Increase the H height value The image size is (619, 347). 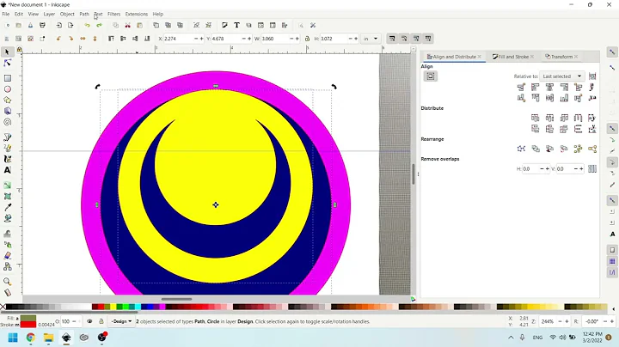click(356, 39)
